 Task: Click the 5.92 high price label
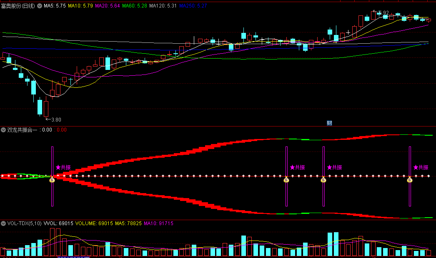(x=383, y=13)
